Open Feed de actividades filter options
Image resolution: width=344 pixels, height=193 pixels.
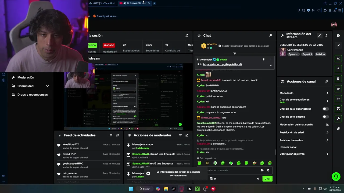tap(111, 135)
